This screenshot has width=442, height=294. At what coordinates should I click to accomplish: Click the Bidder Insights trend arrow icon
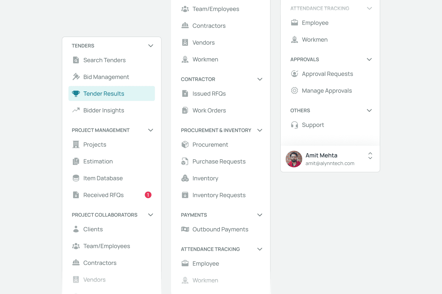click(x=76, y=110)
